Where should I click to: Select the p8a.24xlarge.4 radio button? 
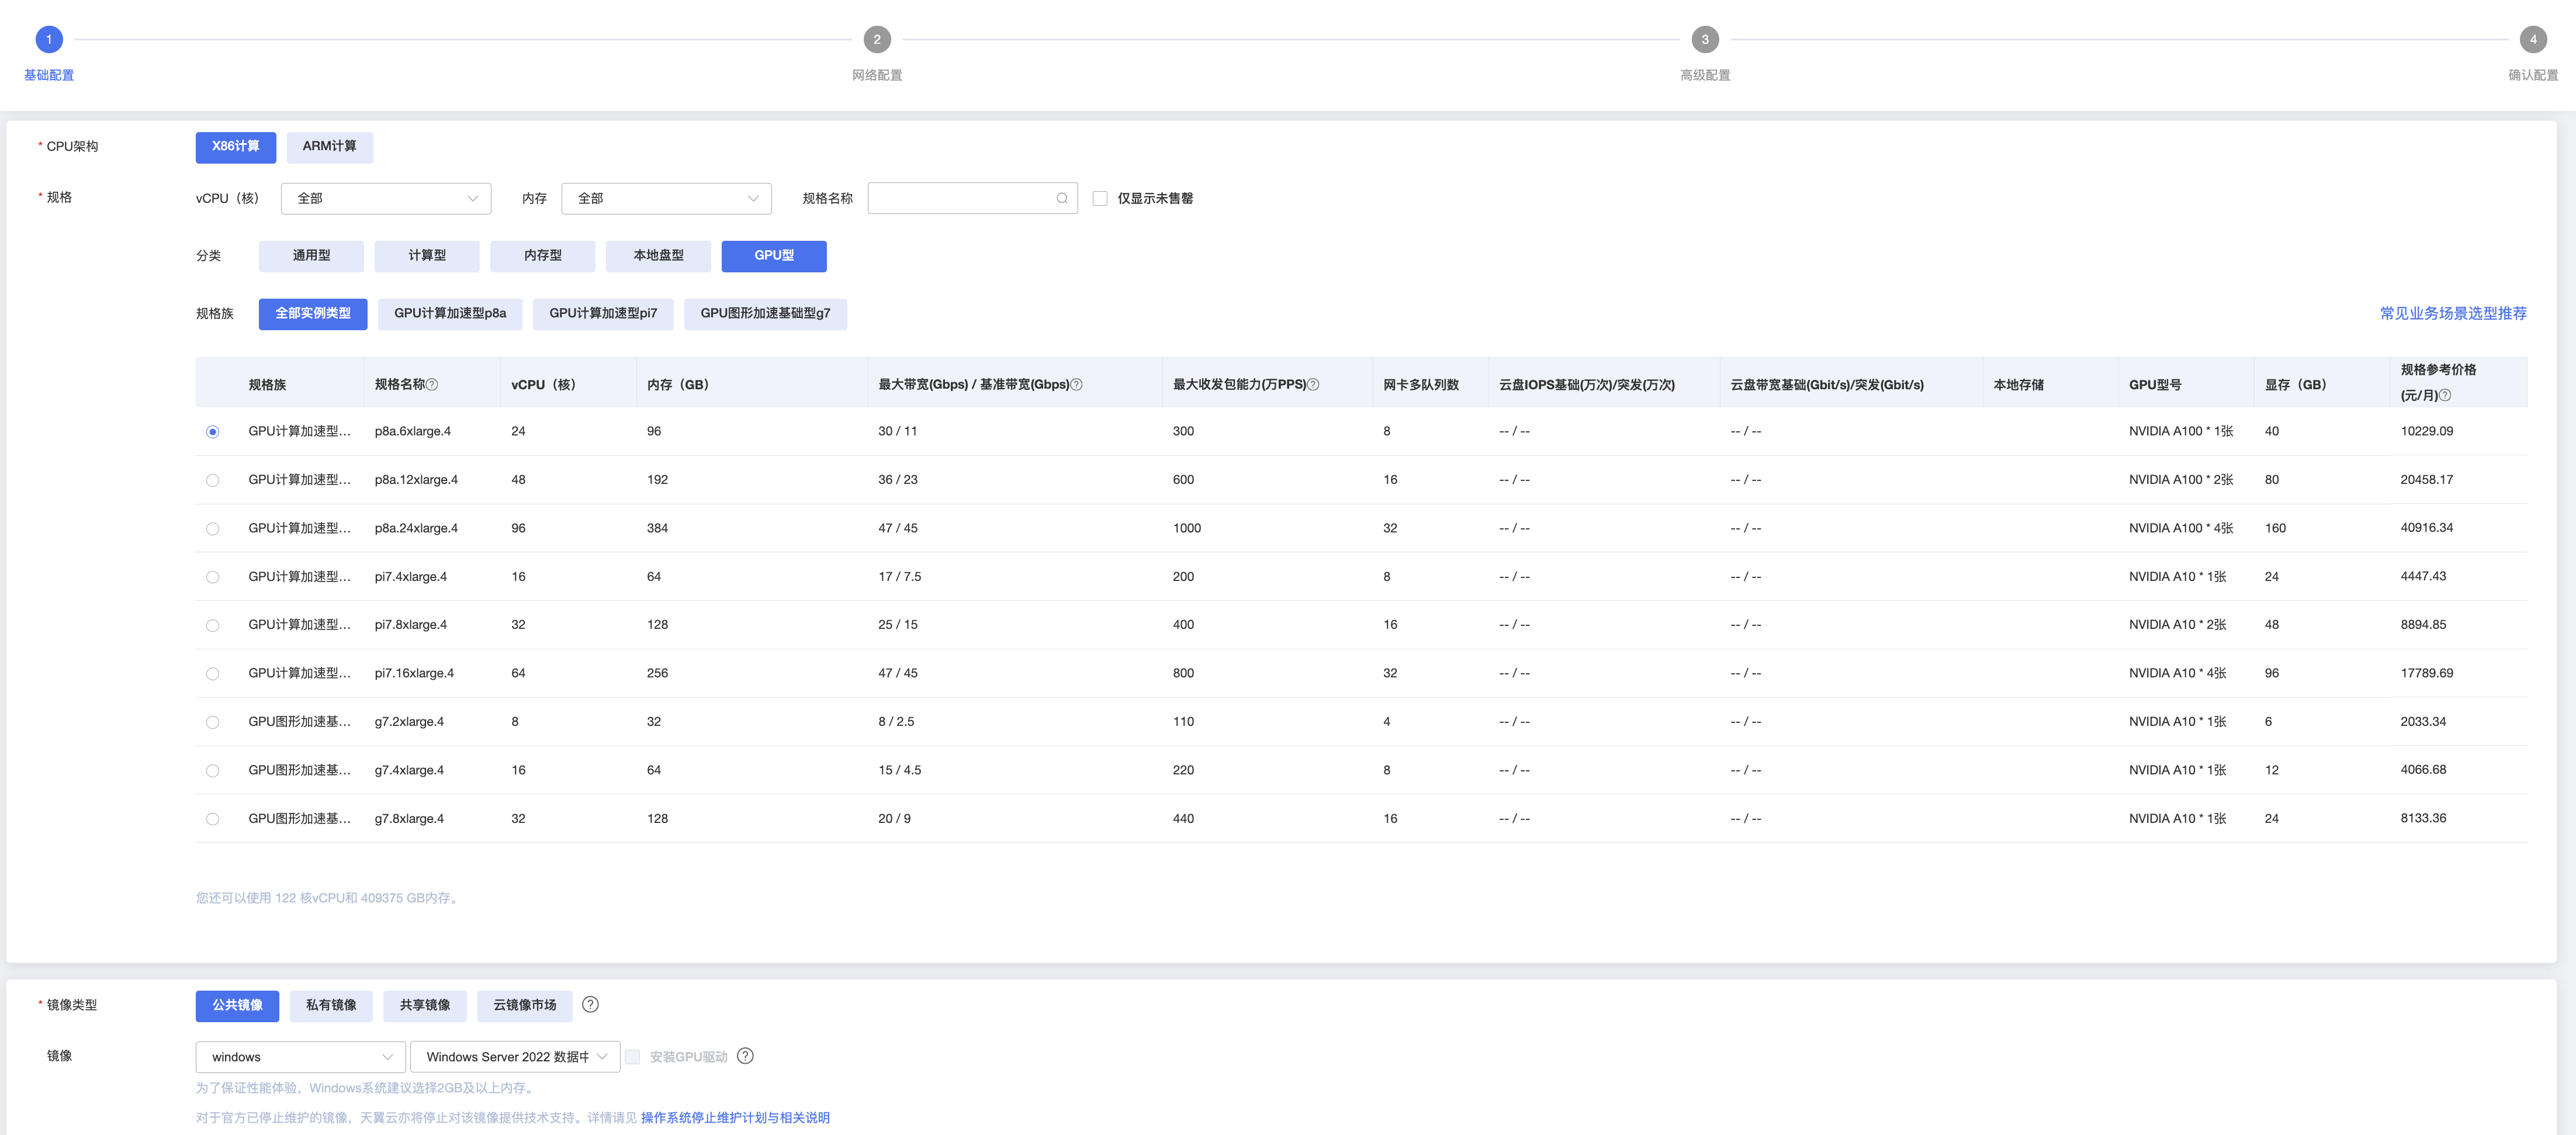pos(212,529)
